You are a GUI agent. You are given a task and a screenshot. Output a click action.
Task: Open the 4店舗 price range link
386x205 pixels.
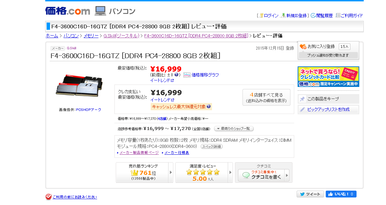(x=162, y=119)
